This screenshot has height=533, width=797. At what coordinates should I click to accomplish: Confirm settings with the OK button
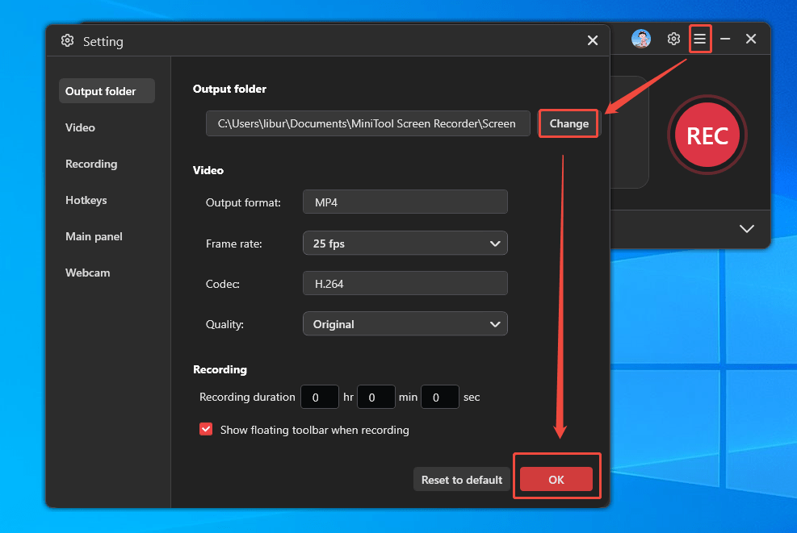click(x=556, y=479)
